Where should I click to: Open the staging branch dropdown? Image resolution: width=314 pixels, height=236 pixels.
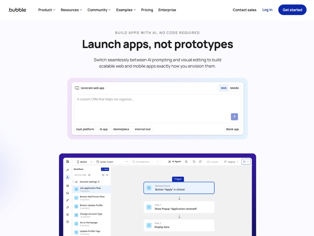pyautogui.click(x=231, y=162)
